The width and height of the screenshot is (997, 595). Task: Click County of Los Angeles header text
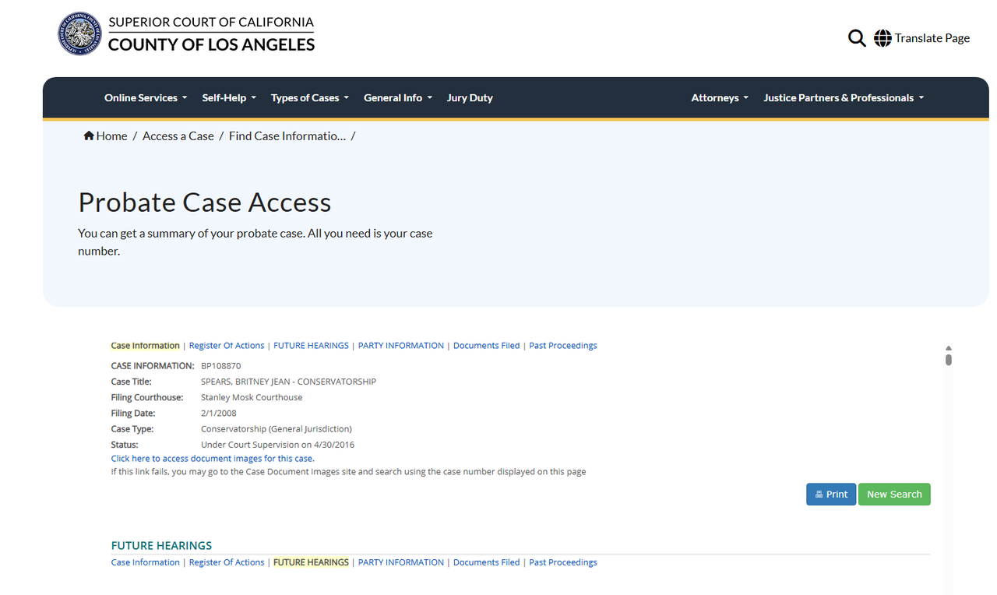click(211, 45)
